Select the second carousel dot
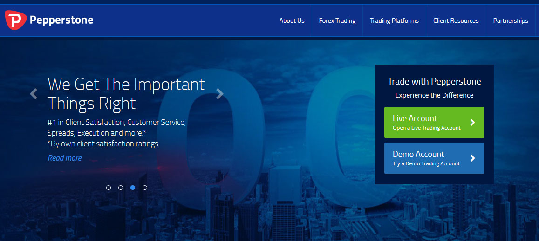539x241 pixels. [121, 188]
